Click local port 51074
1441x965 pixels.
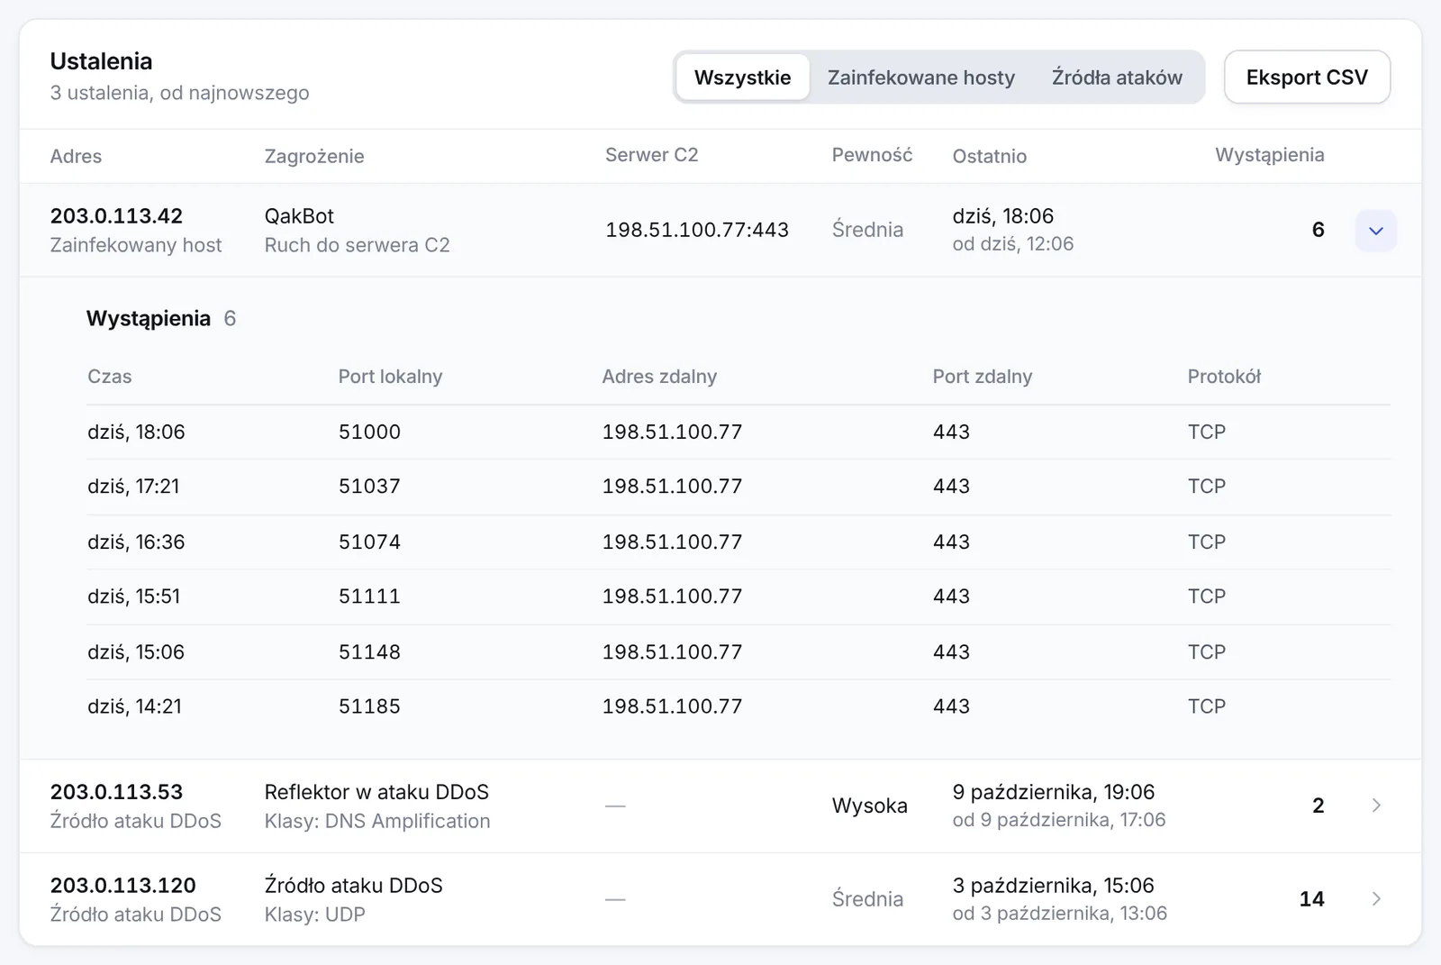(x=369, y=542)
